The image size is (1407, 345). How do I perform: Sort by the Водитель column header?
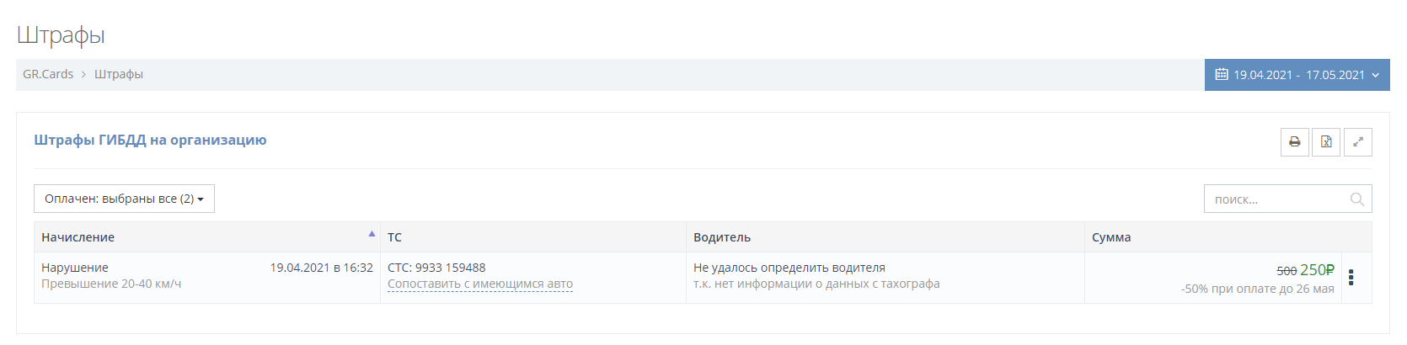(x=722, y=237)
